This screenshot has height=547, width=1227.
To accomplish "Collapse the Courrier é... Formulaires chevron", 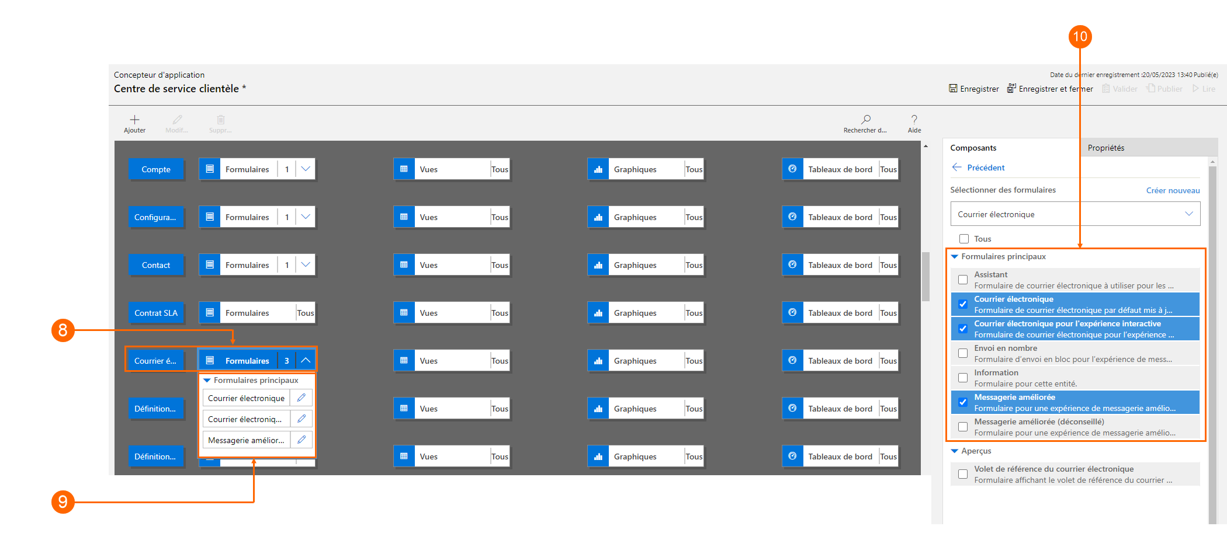I will tap(306, 361).
